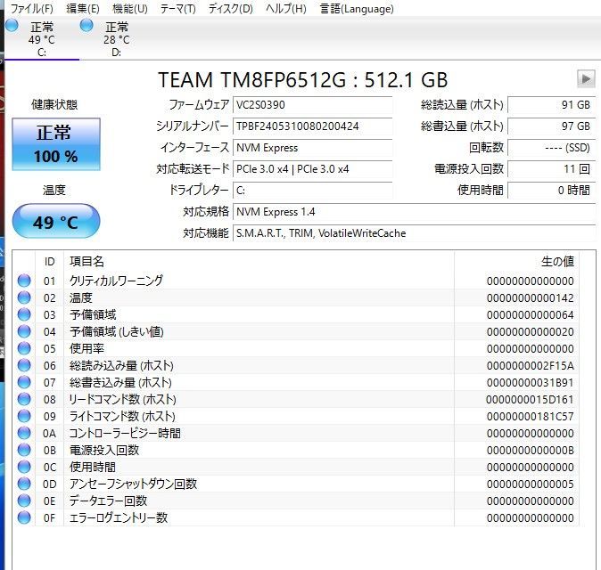Image resolution: width=601 pixels, height=570 pixels.
Task: Click the total host writes value 97 GB
Action: pyautogui.click(x=552, y=126)
